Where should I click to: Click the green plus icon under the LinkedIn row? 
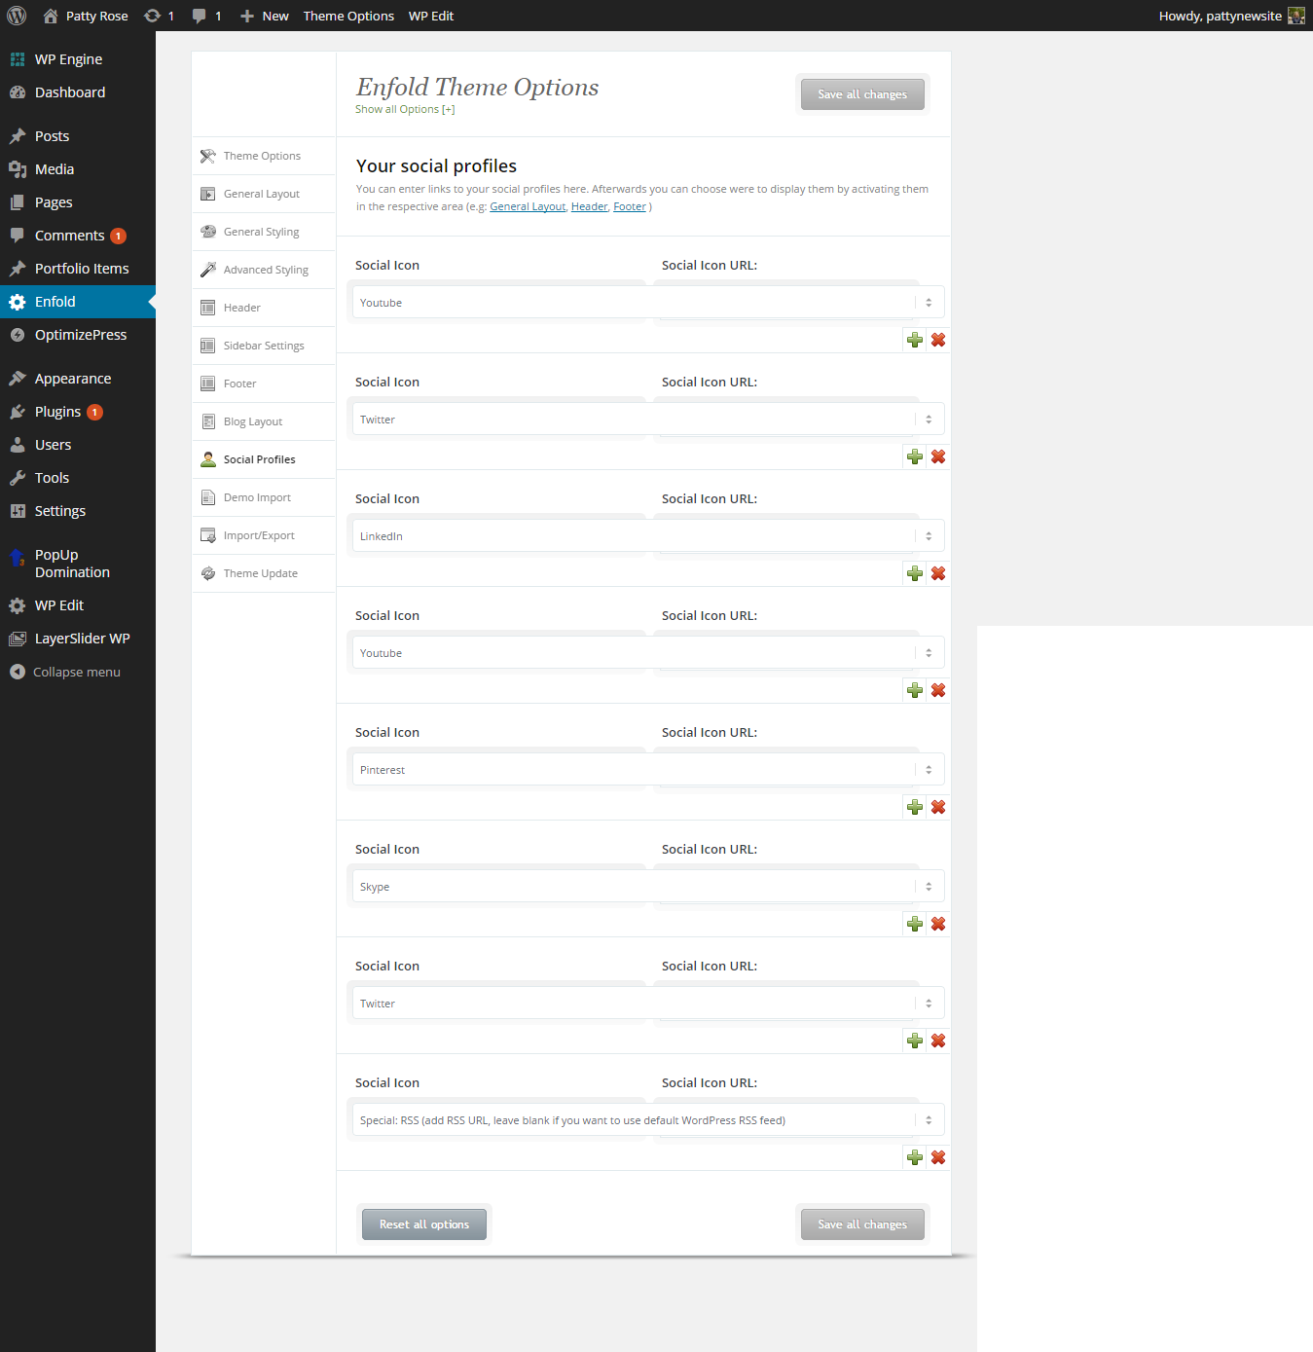click(915, 573)
